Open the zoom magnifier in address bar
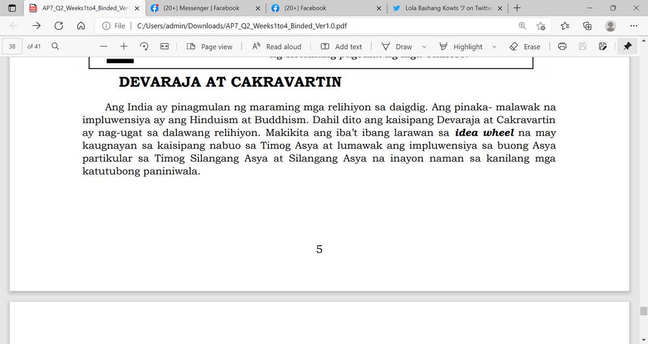Viewport: 648px width, 344px height. tap(522, 25)
